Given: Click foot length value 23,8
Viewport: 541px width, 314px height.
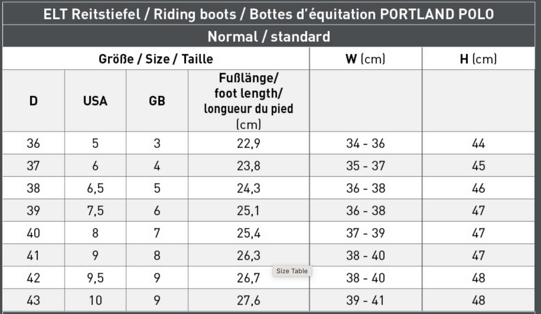Looking at the screenshot, I should [249, 166].
